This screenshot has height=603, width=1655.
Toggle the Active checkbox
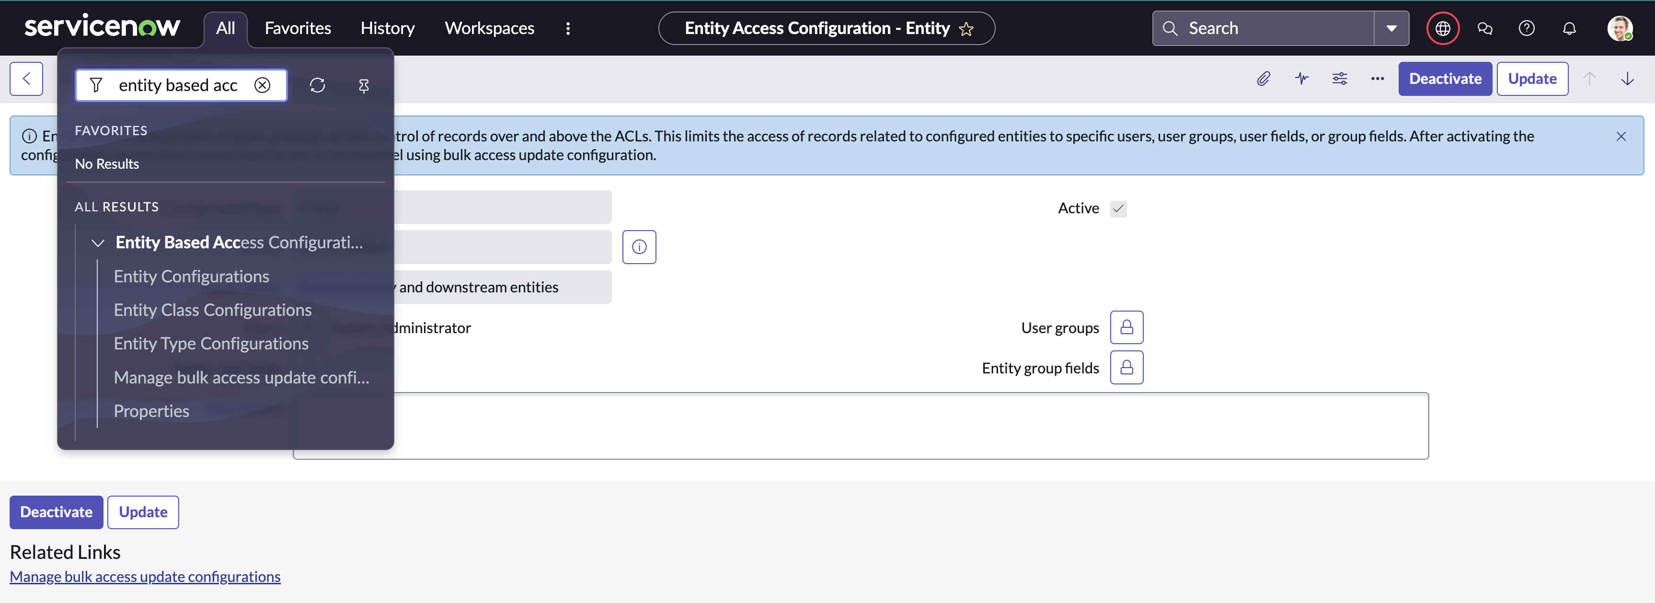click(1118, 209)
